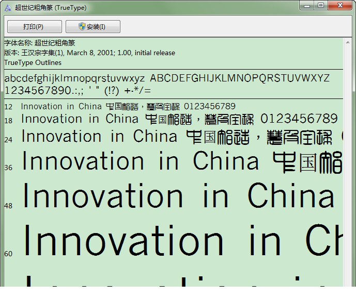This screenshot has width=356, height=298.
Task: Click the size 18 label
Action: (8, 121)
